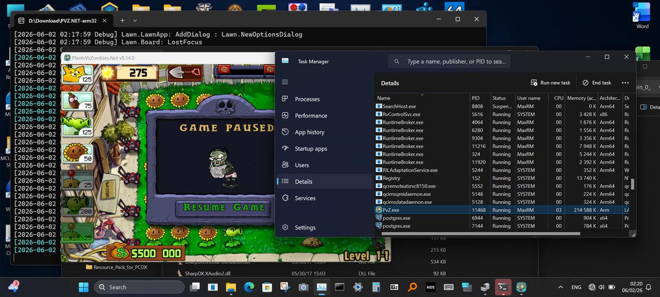Screen dimensions: 660x297
Task: Click the Resume Game button
Action: (x=223, y=208)
